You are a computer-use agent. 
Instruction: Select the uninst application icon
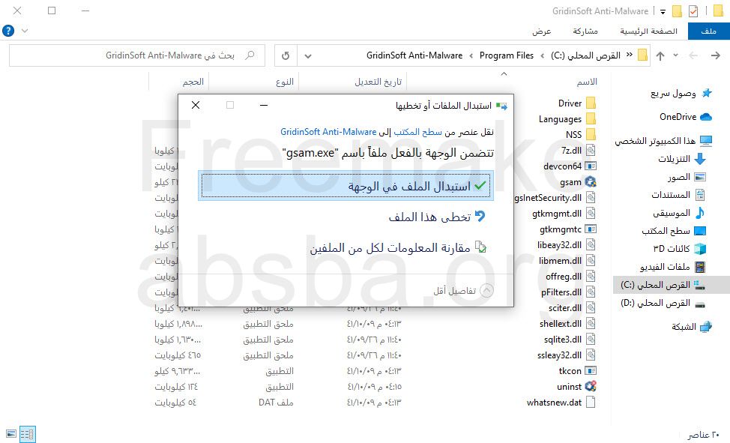pyautogui.click(x=591, y=386)
